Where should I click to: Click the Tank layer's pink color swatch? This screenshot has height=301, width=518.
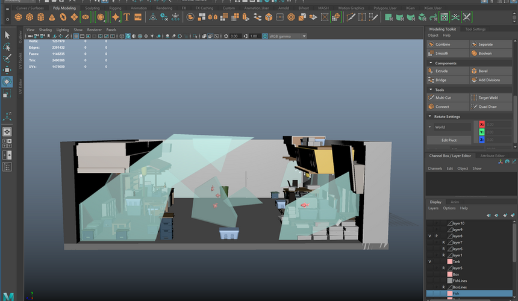449,262
